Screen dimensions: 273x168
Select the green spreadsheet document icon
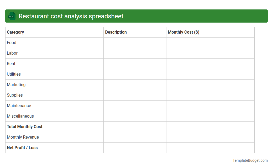[x=12, y=16]
